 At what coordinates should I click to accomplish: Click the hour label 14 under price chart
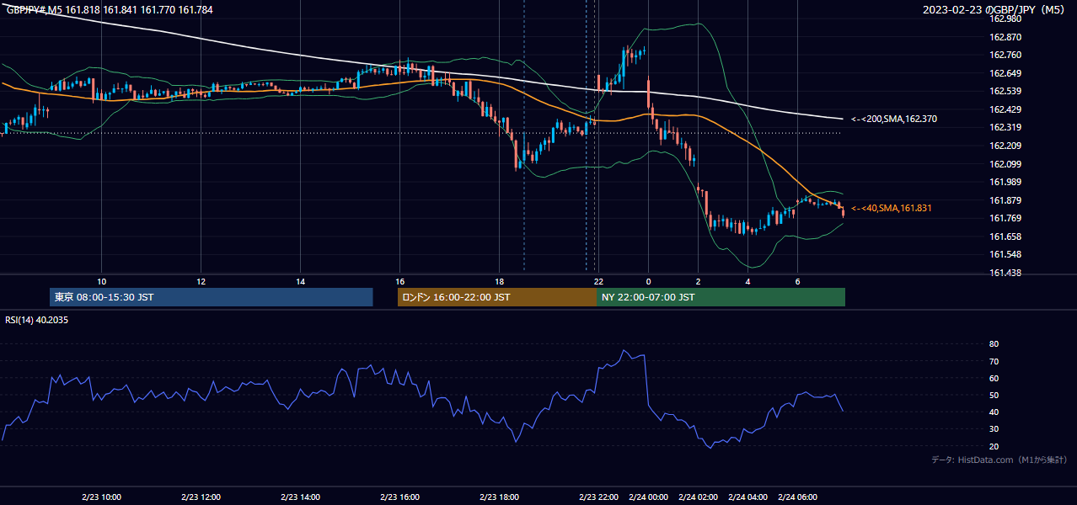pos(300,281)
